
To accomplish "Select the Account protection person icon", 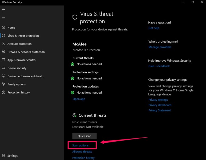I will tap(3, 44).
